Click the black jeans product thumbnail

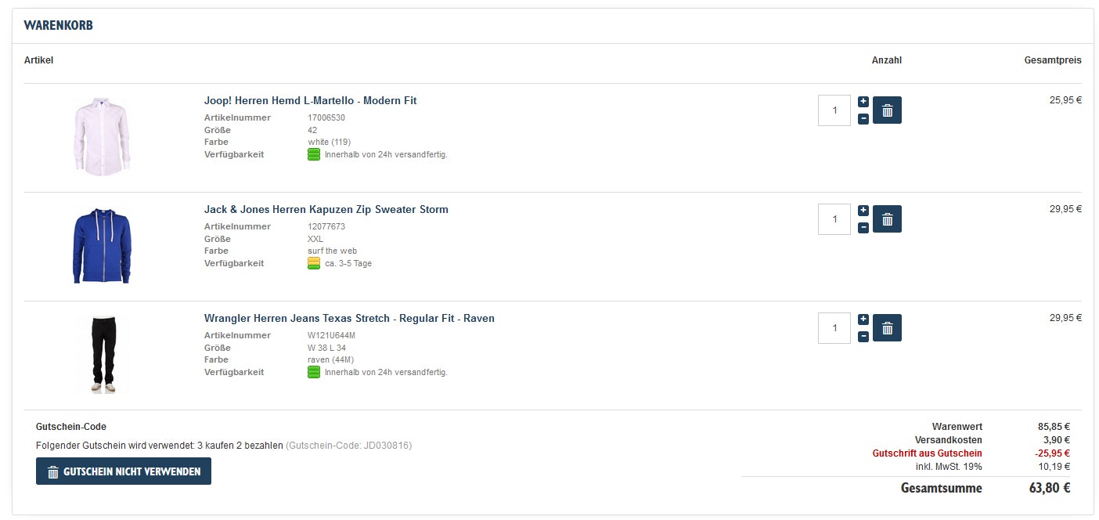pos(102,355)
